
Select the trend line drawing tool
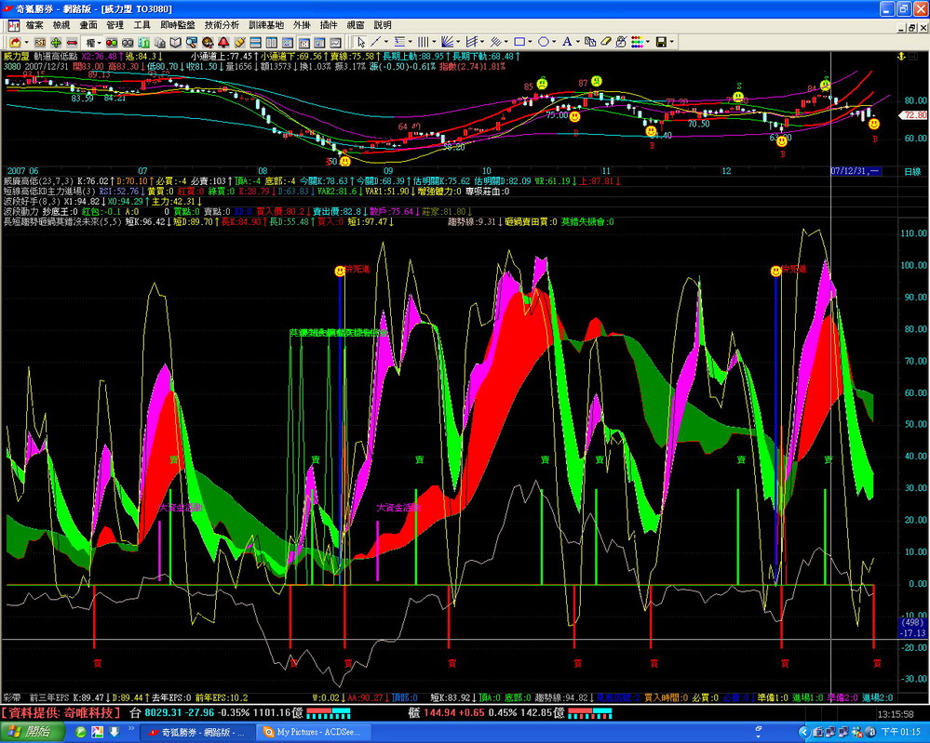pos(375,42)
